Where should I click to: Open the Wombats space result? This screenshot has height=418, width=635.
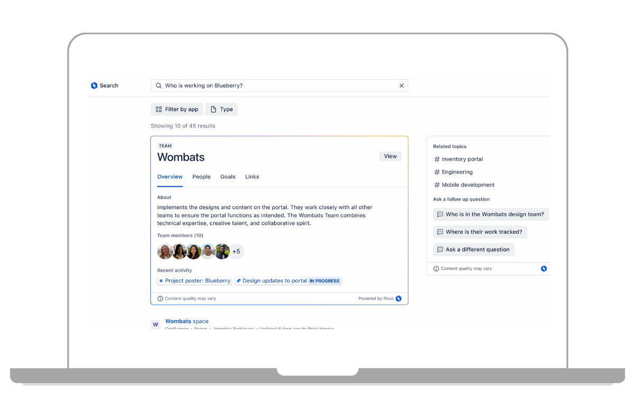187,321
